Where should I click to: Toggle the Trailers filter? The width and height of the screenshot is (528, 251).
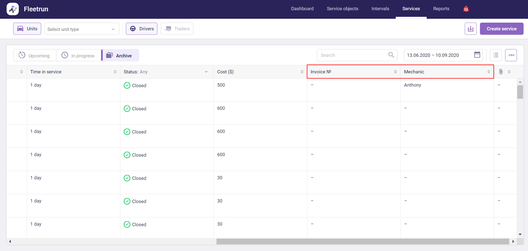(177, 29)
